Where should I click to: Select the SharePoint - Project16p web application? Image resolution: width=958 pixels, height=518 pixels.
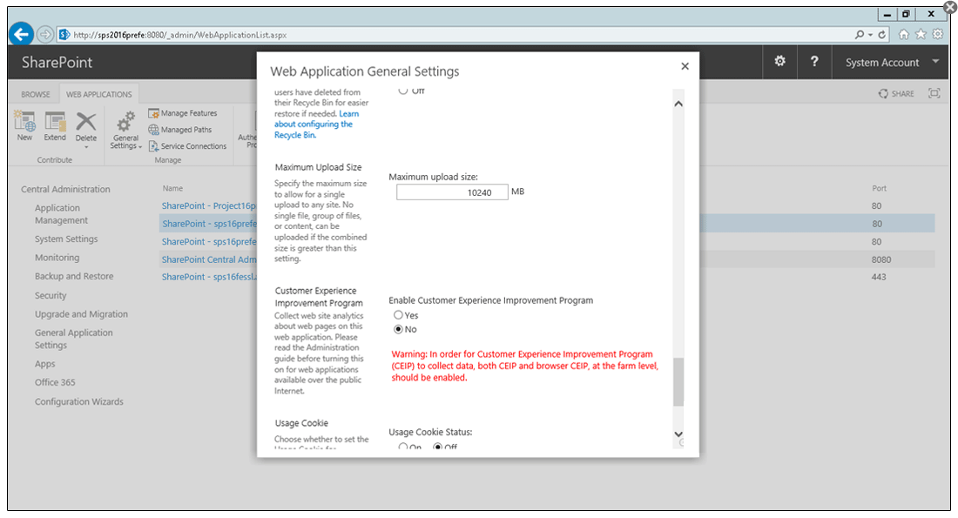[209, 205]
